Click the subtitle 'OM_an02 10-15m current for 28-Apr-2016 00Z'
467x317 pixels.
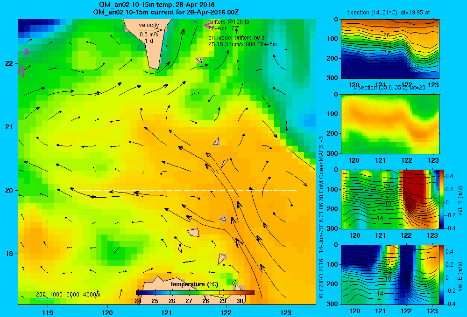166,12
